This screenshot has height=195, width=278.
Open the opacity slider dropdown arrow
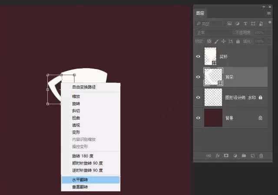click(x=269, y=33)
